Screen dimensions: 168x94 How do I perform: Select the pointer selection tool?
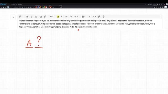coord(1,7)
